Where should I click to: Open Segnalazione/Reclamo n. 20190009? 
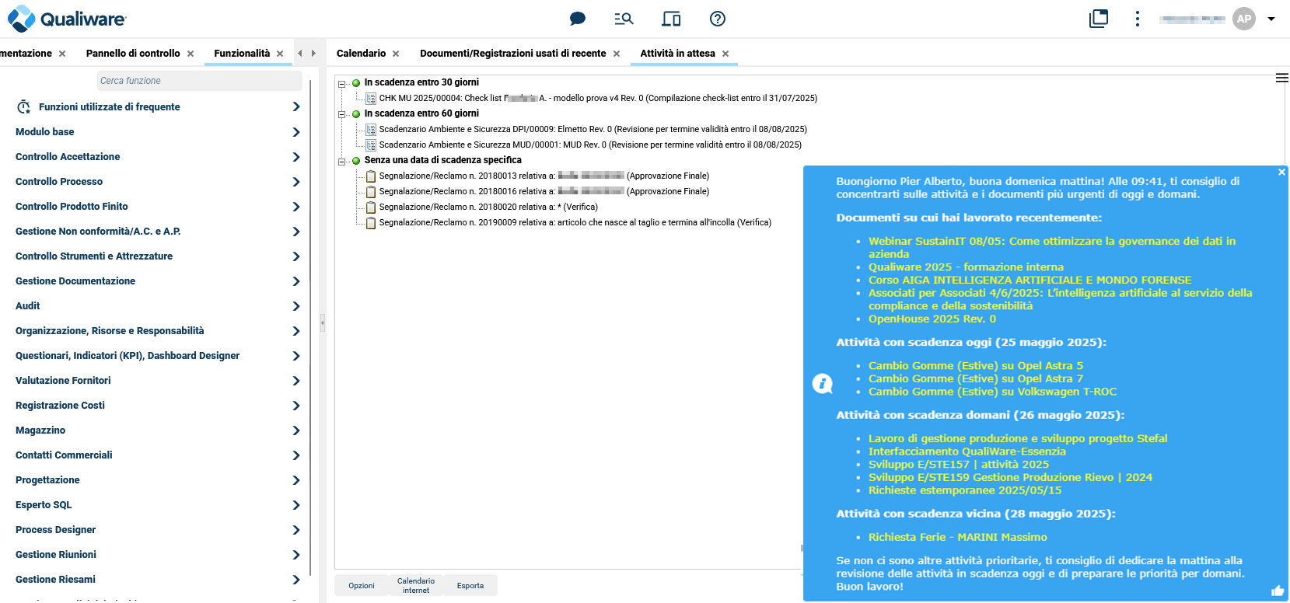[575, 222]
